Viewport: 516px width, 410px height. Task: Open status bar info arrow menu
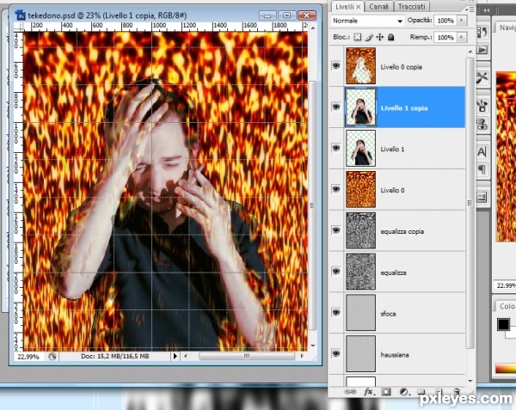pyautogui.click(x=175, y=356)
